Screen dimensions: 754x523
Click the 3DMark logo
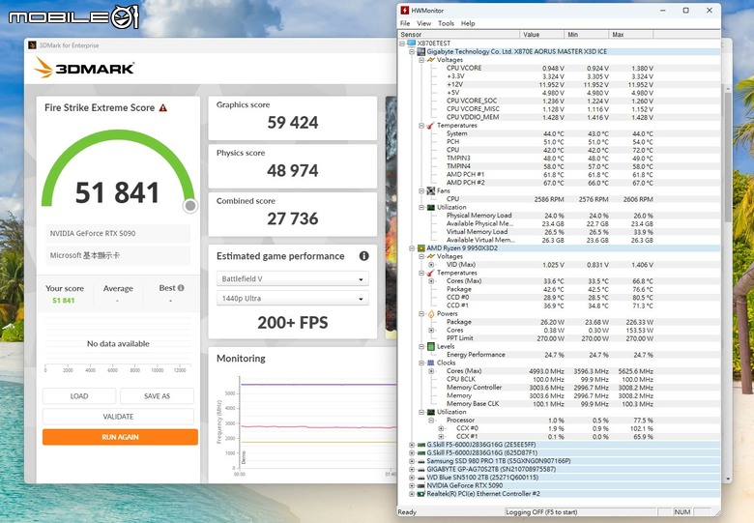[84, 68]
